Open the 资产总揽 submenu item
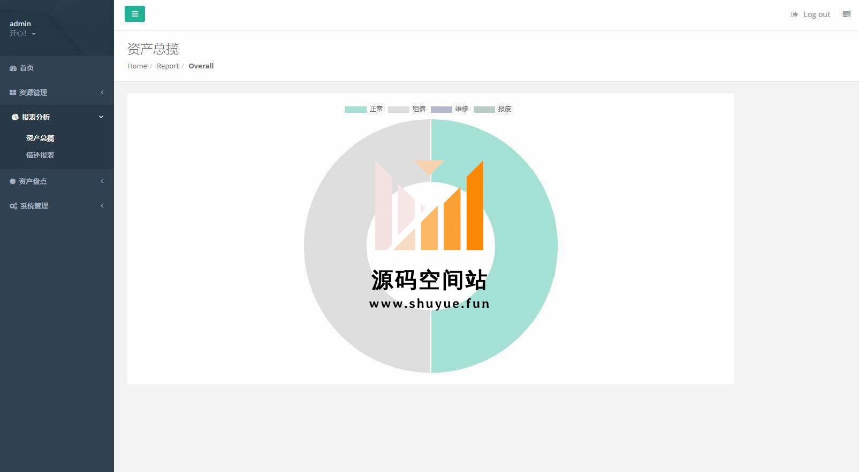 [x=40, y=138]
